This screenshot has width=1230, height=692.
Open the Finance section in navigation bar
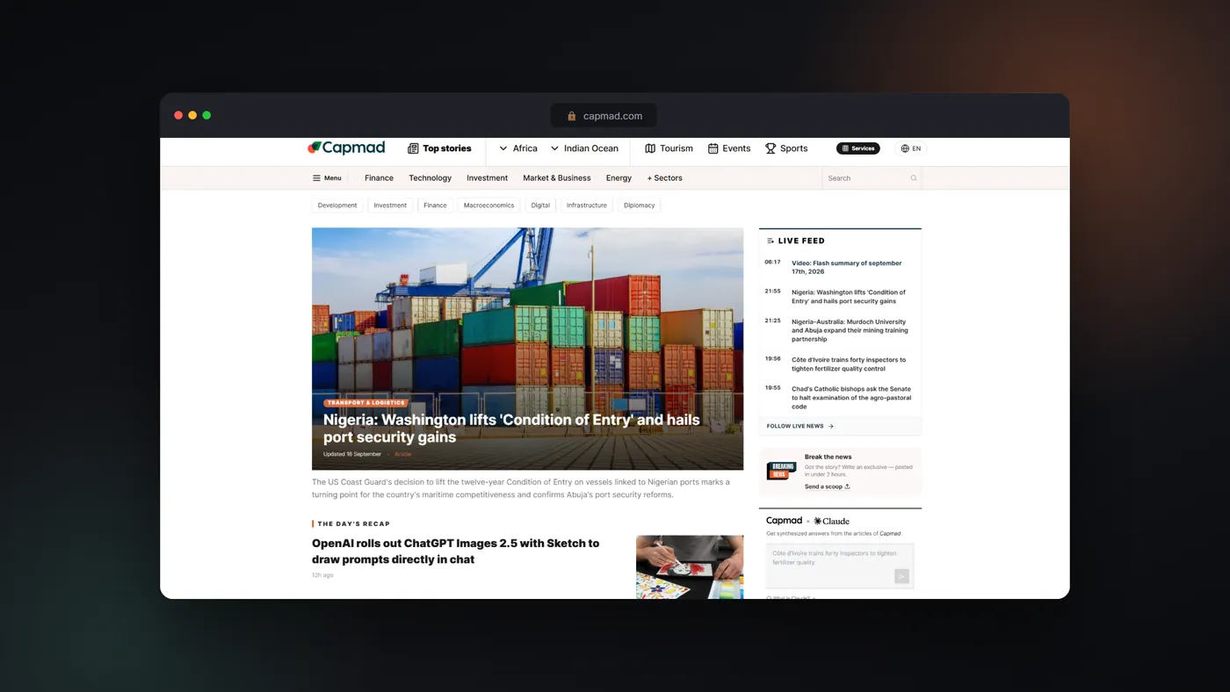pos(380,178)
